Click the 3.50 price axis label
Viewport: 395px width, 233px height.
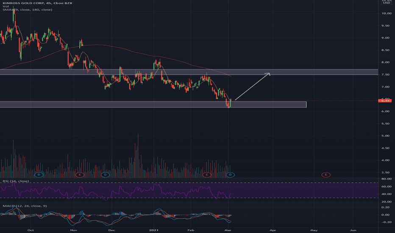[386, 172]
